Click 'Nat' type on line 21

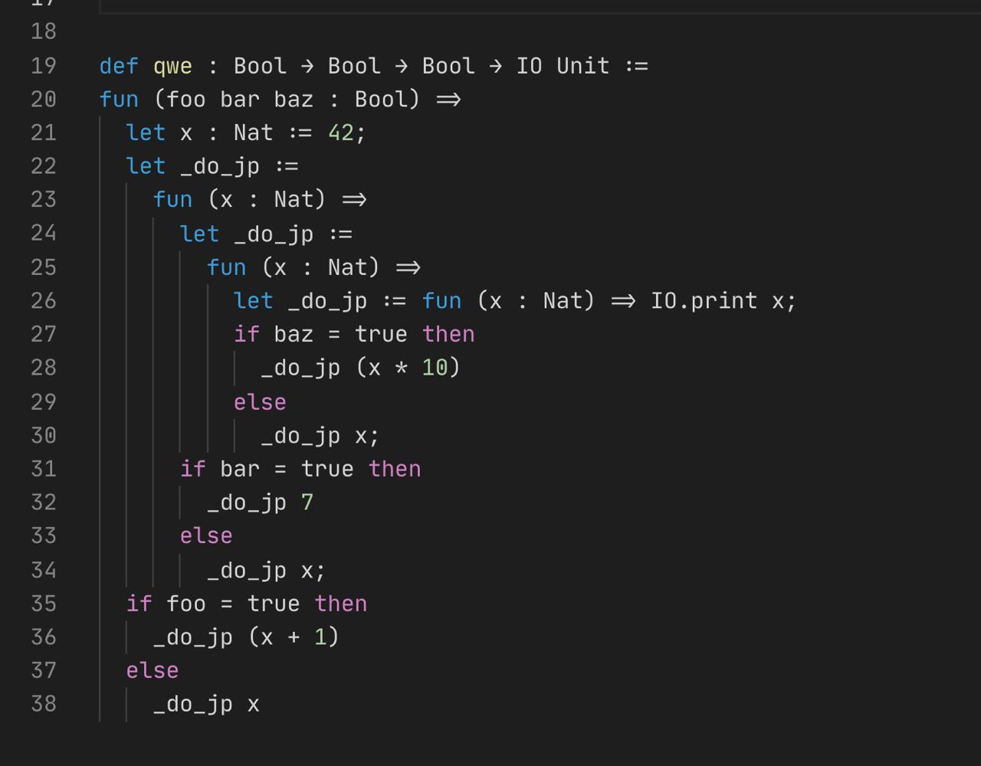pyautogui.click(x=254, y=133)
